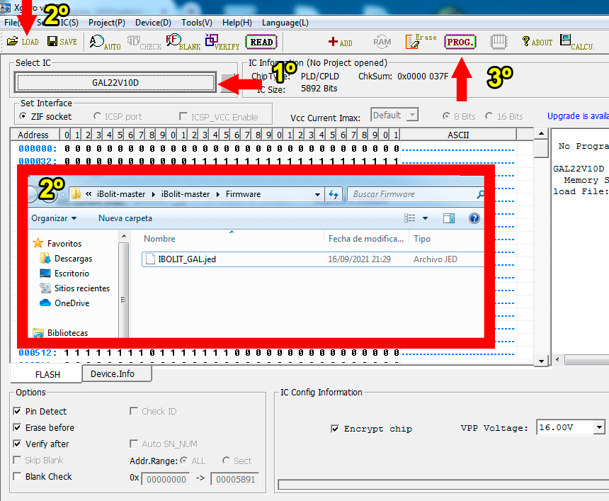Open the view options dropdown arrow in file dialog
Viewport: 609px width, 501px height.
(425, 218)
